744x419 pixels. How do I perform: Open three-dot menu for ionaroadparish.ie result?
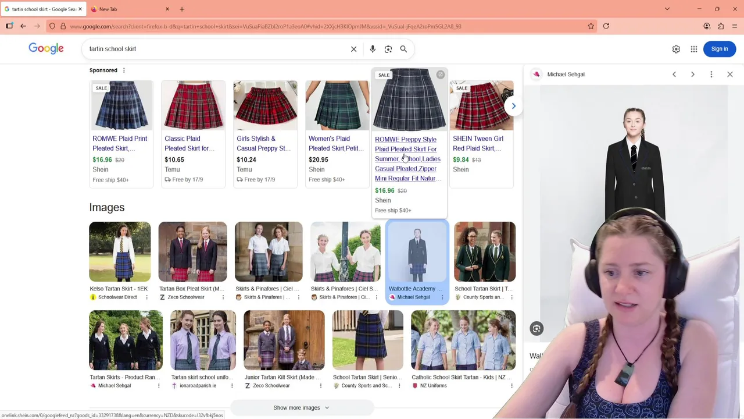[232, 386]
